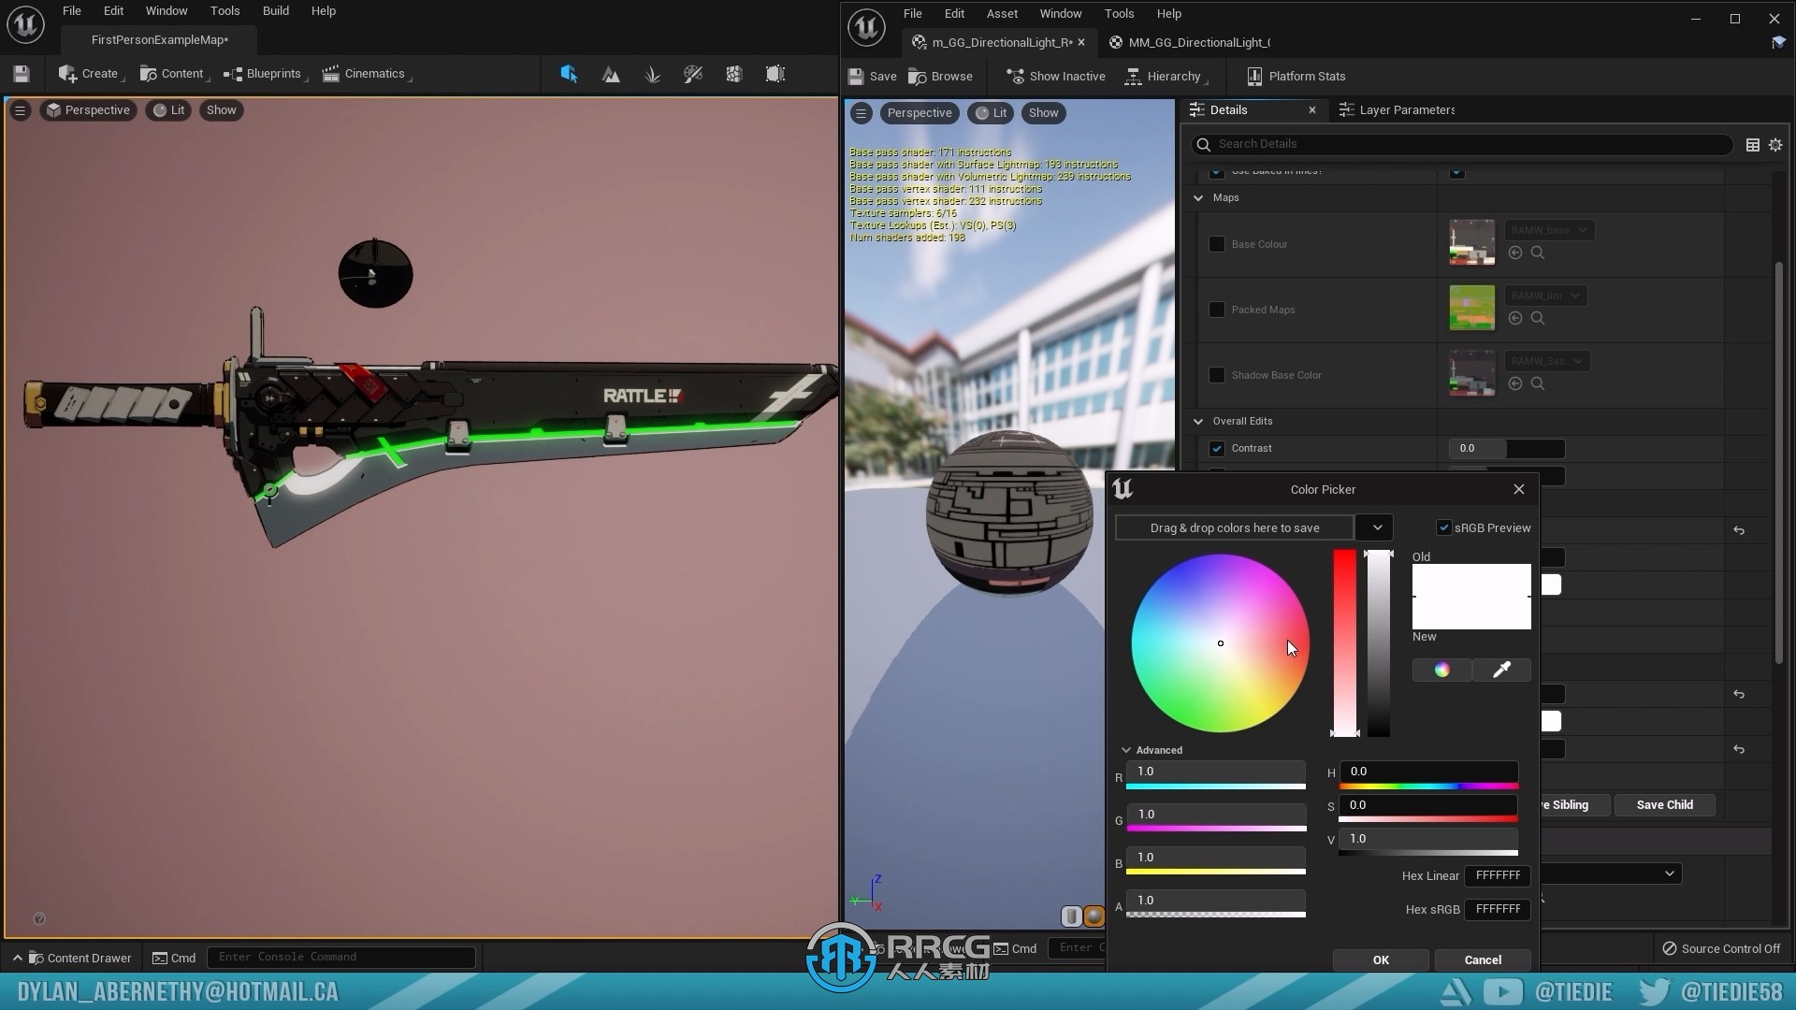Enable Packed Maps parameter checkbox

click(1217, 310)
